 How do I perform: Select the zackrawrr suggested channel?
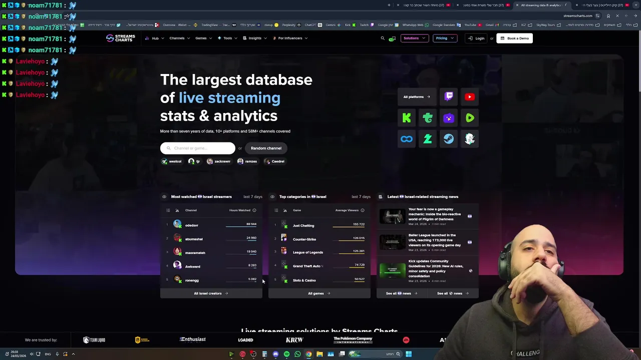pyautogui.click(x=219, y=161)
